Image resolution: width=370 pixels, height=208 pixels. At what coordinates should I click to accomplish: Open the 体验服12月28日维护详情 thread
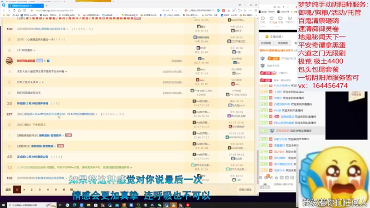(x=32, y=104)
